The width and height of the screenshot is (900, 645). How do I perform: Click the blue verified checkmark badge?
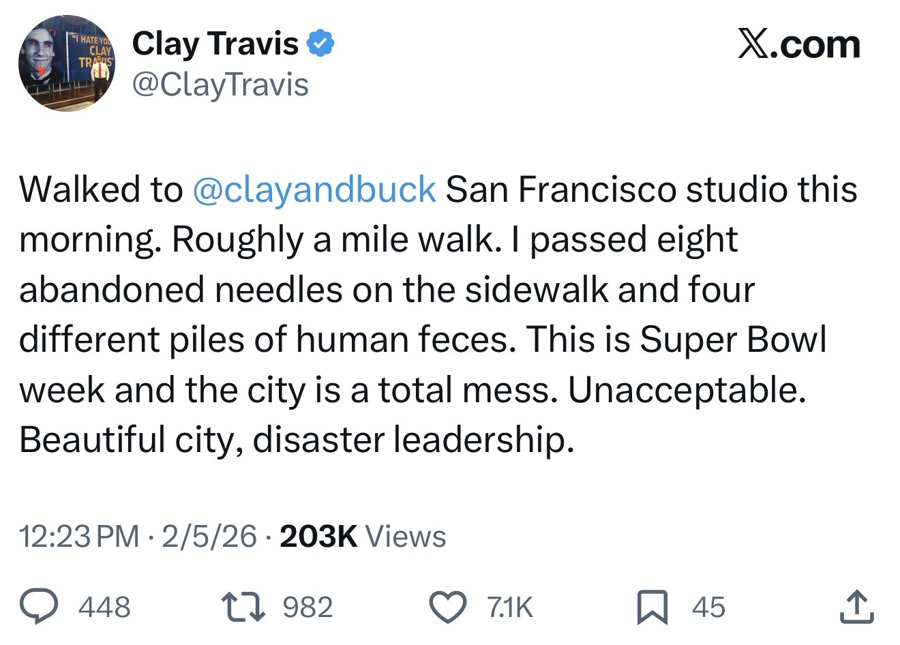320,44
